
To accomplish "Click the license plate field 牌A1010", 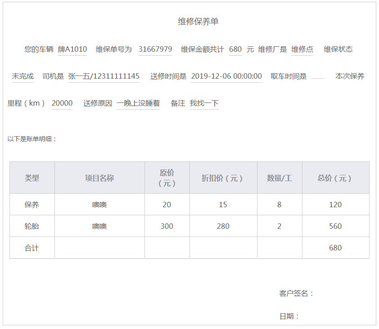I will click(72, 49).
